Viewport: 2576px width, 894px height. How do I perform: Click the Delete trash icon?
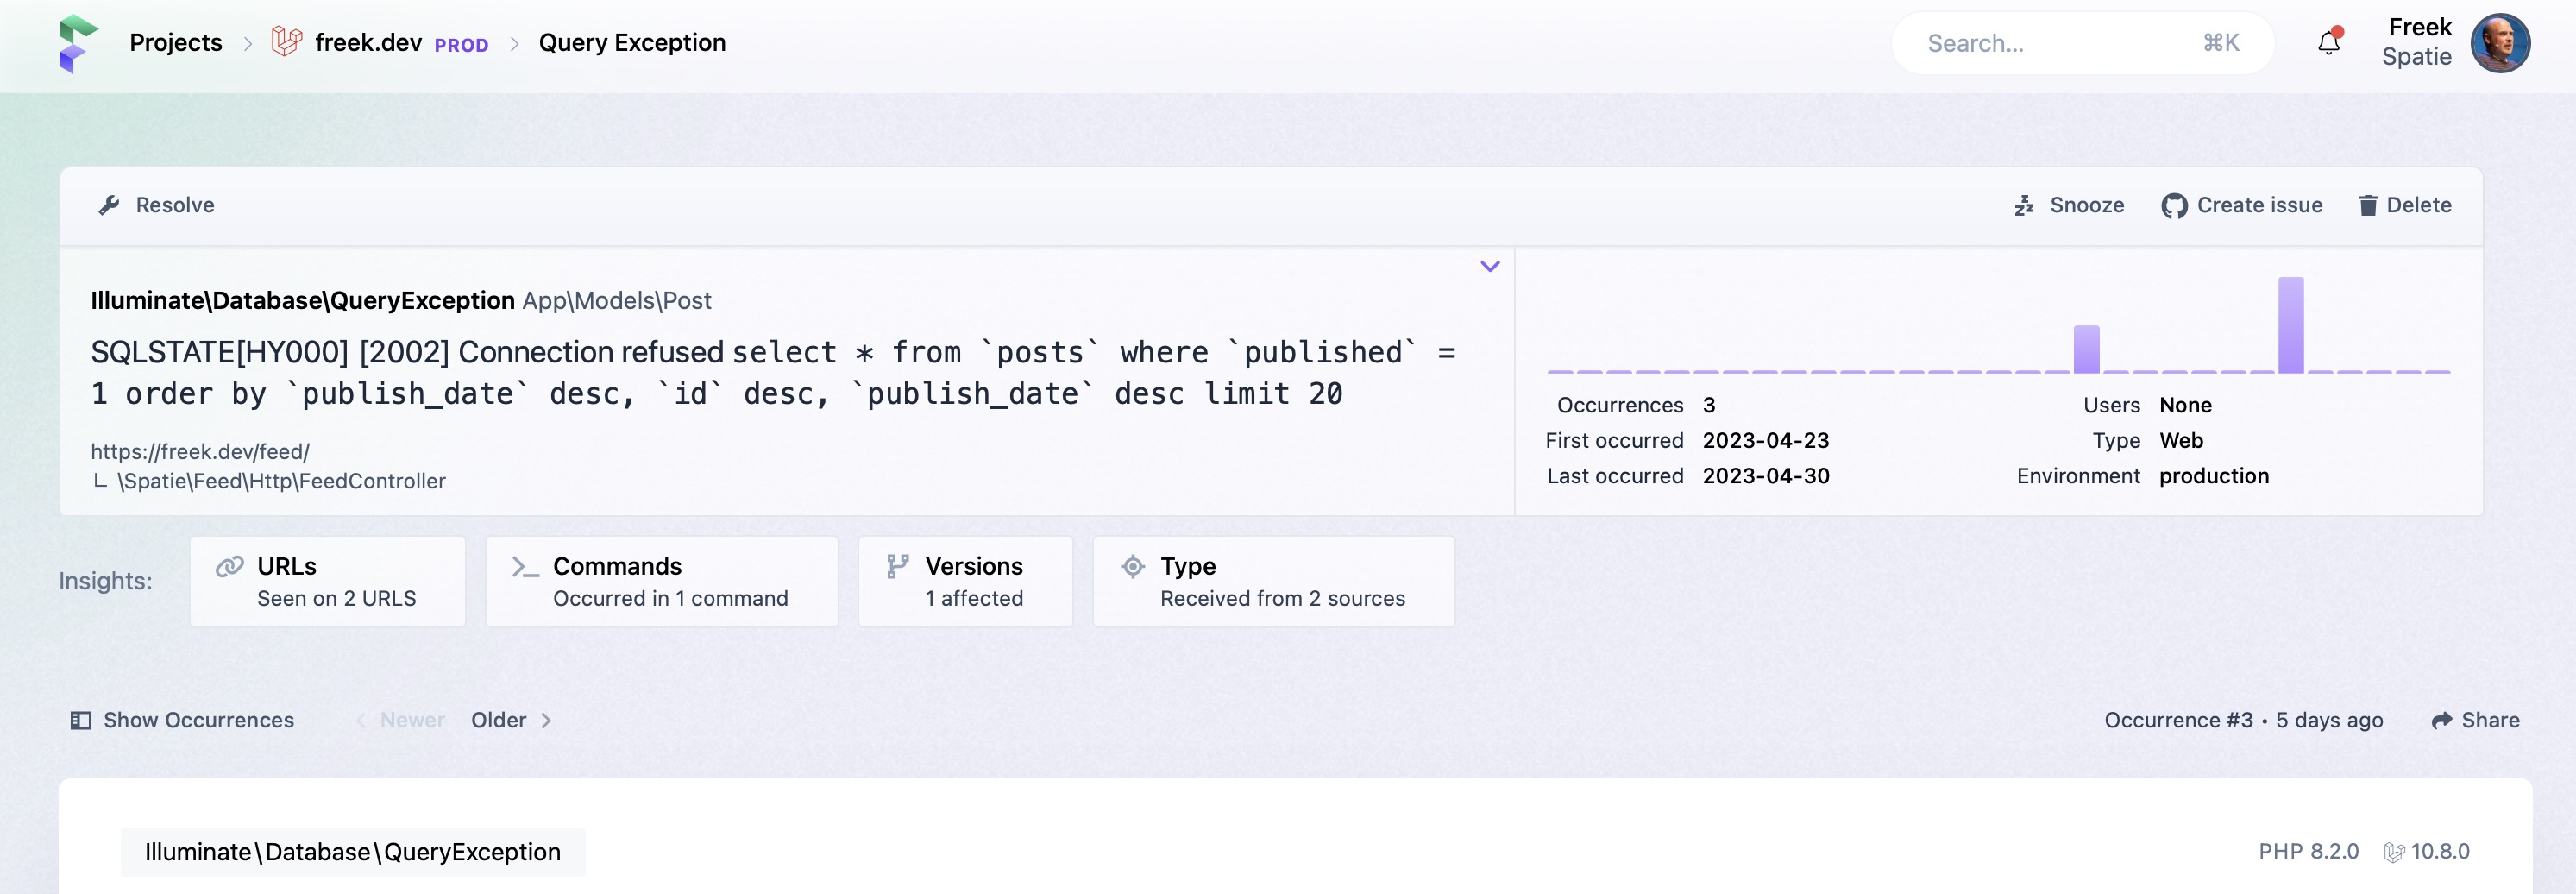click(x=2367, y=205)
